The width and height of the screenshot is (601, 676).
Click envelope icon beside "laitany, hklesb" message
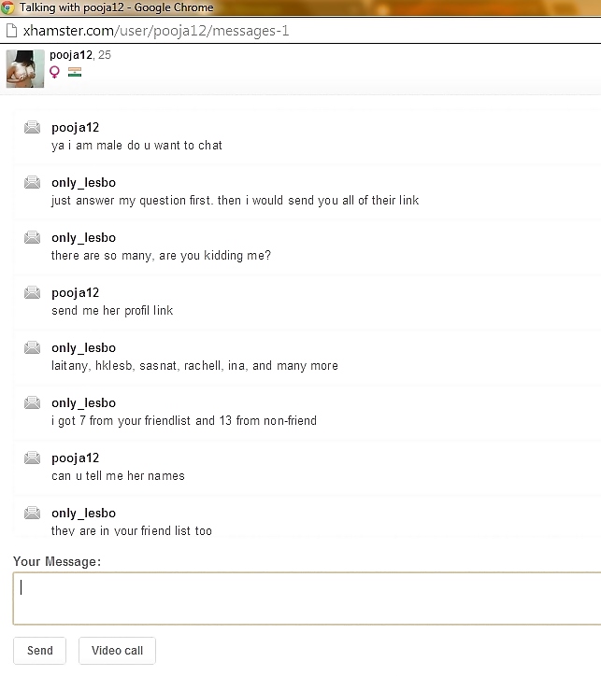click(x=32, y=347)
